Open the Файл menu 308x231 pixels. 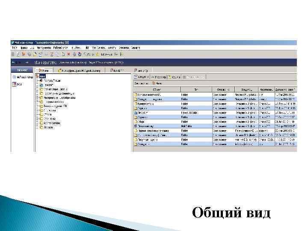pyautogui.click(x=15, y=47)
